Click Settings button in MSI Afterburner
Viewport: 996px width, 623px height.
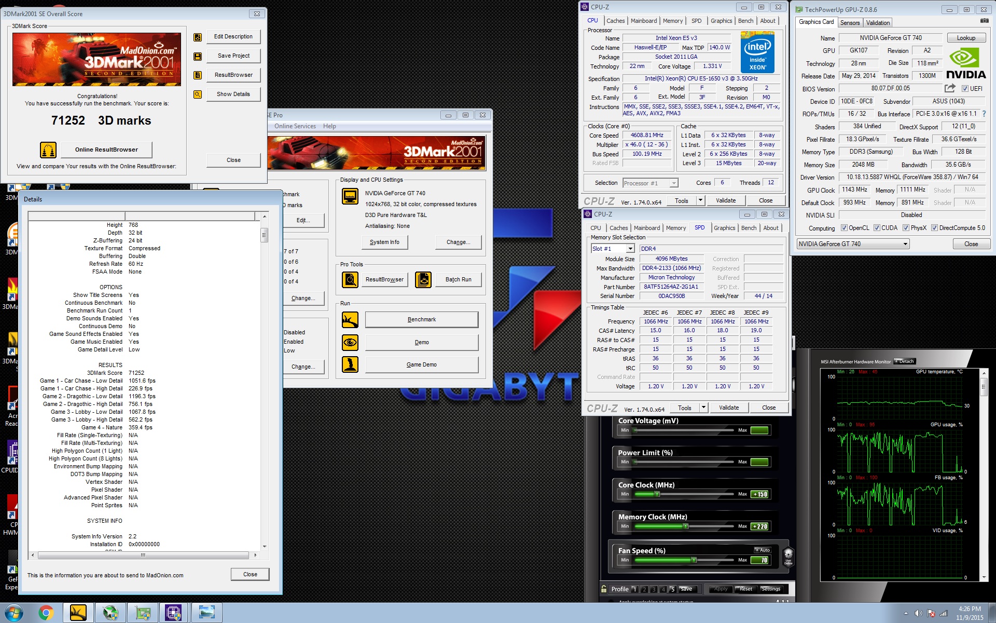point(771,589)
